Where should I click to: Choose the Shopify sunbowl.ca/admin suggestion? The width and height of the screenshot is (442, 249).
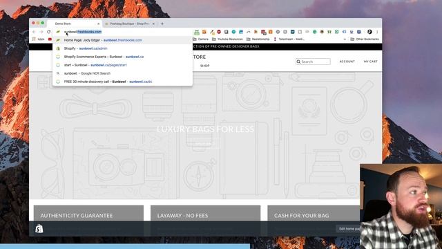click(123, 48)
